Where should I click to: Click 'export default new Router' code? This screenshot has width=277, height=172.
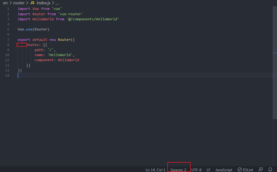(x=44, y=40)
